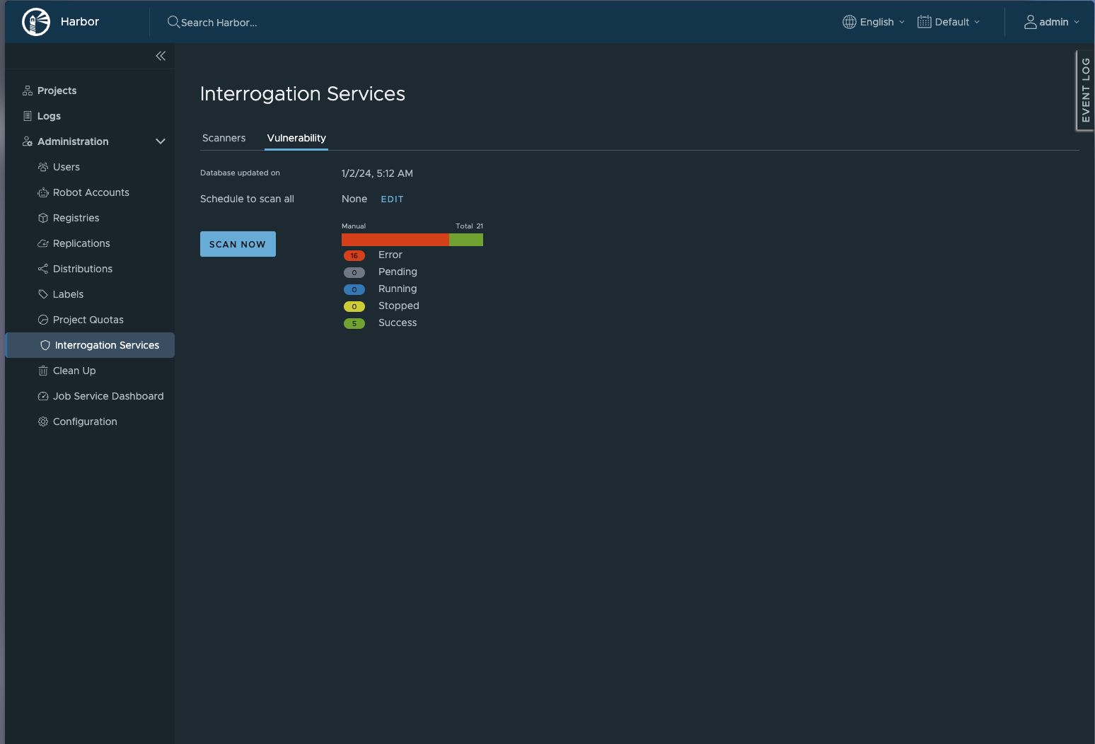Image resolution: width=1095 pixels, height=744 pixels.
Task: Go to Users page
Action: tap(66, 167)
